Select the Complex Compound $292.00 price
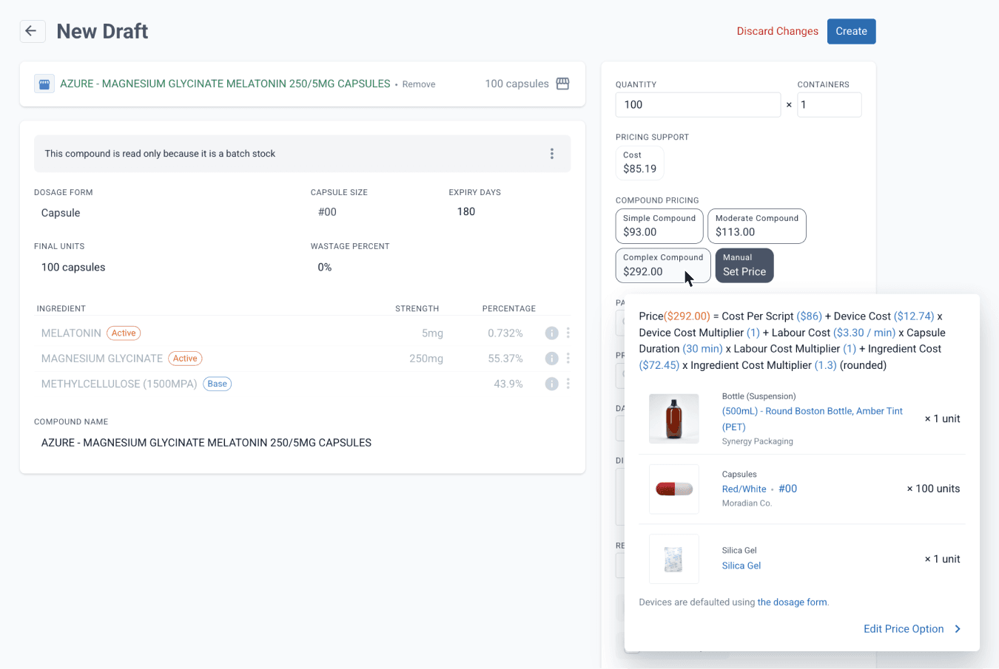Viewport: 999px width, 669px height. (663, 265)
